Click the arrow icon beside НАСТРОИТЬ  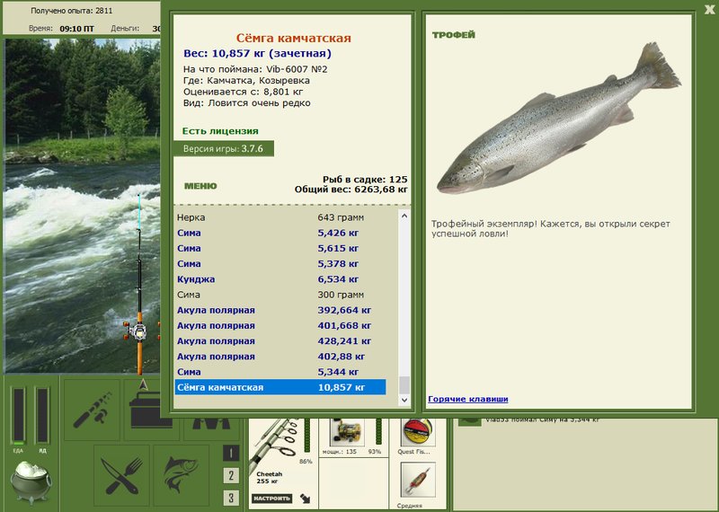[305, 499]
